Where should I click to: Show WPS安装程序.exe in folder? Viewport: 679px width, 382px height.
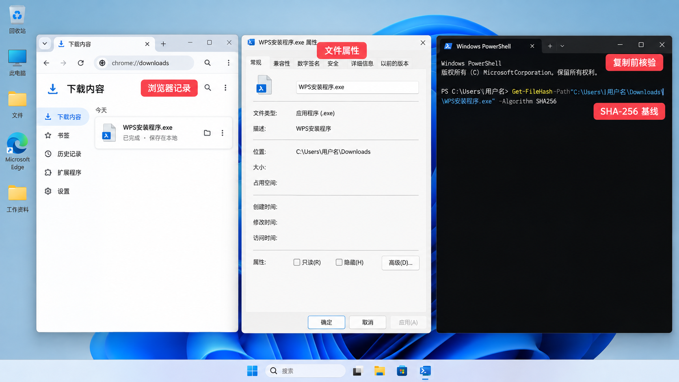pos(207,133)
